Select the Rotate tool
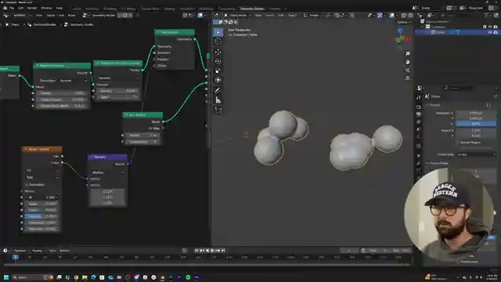The width and height of the screenshot is (501, 282). (218, 61)
